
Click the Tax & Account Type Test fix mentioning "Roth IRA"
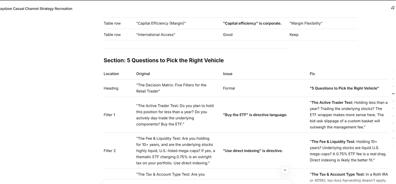349,177
